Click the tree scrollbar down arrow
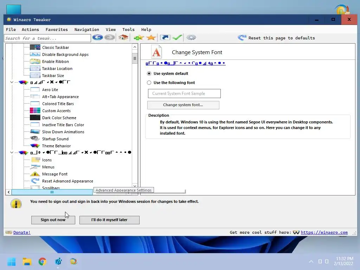Screen dimensions: 360x270 click(135, 186)
